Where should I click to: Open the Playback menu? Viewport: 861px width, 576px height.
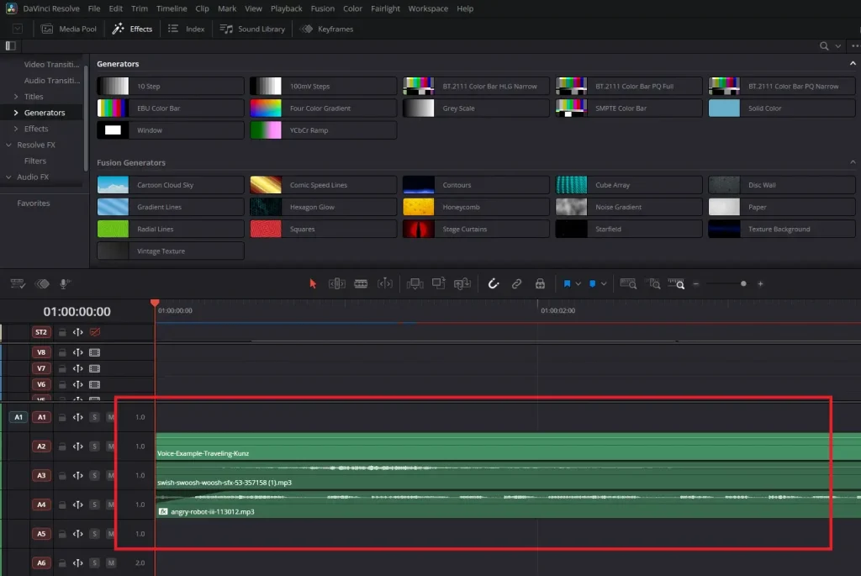coord(286,8)
